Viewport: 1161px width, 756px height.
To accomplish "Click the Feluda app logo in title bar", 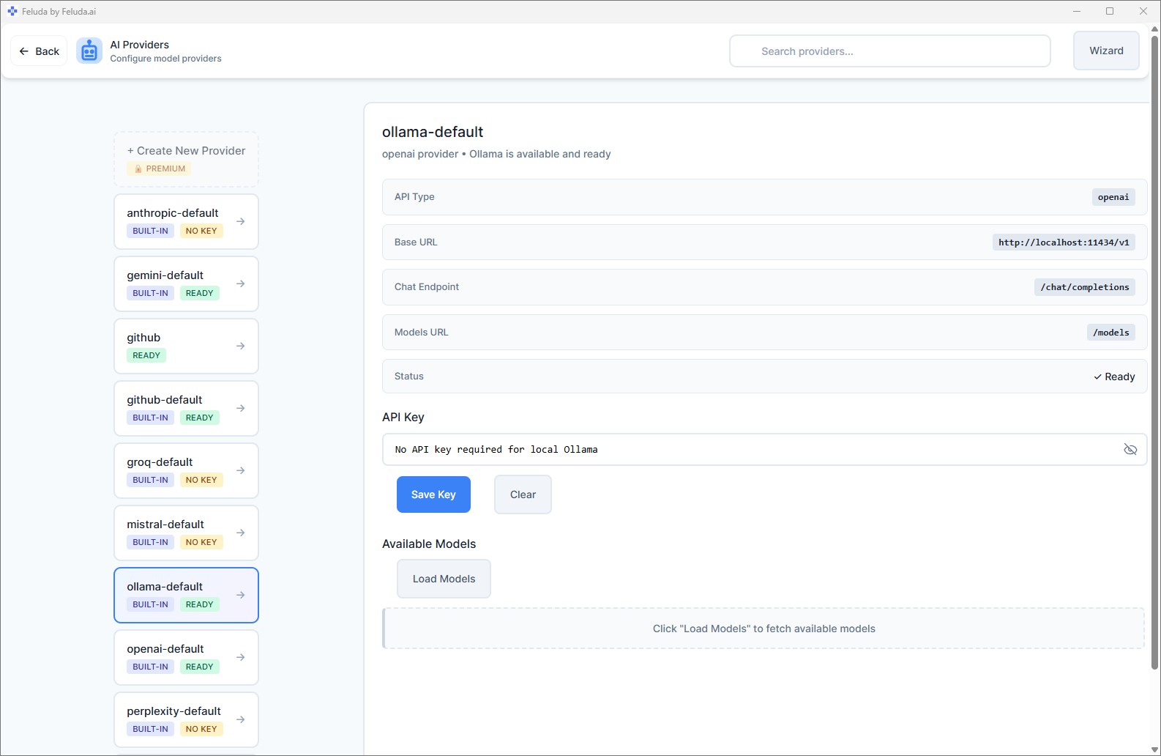I will pos(12,11).
